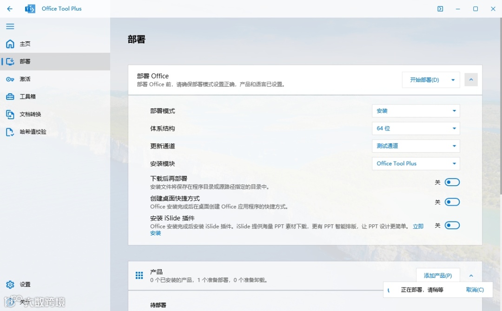502x311 pixels.
Task: Click the 正在部署，请稍等 status message
Action: (422, 290)
